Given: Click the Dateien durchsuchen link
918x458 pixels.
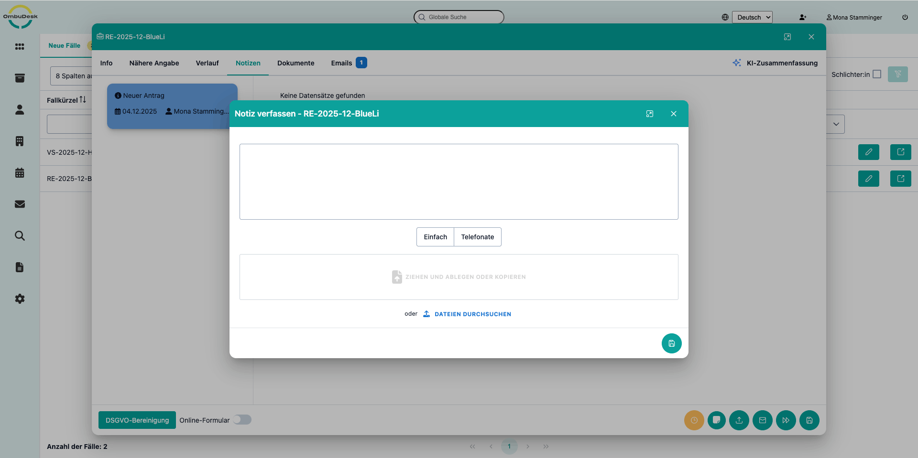Looking at the screenshot, I should (472, 314).
